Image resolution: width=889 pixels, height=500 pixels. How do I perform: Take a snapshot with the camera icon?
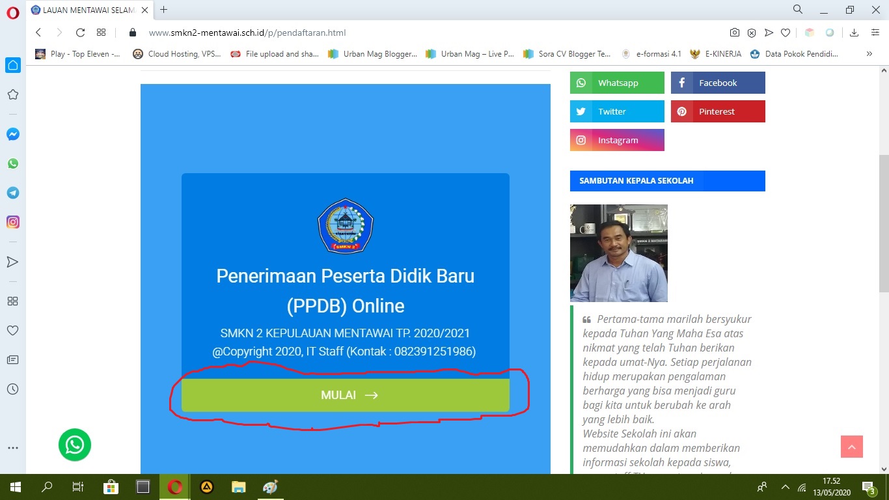click(734, 33)
